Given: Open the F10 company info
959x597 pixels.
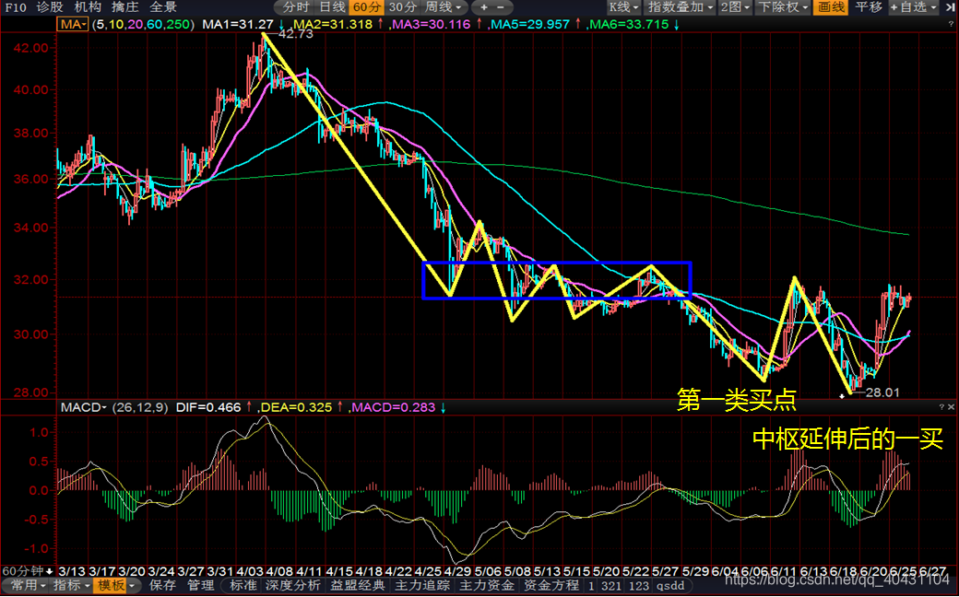Looking at the screenshot, I should click(x=16, y=7).
